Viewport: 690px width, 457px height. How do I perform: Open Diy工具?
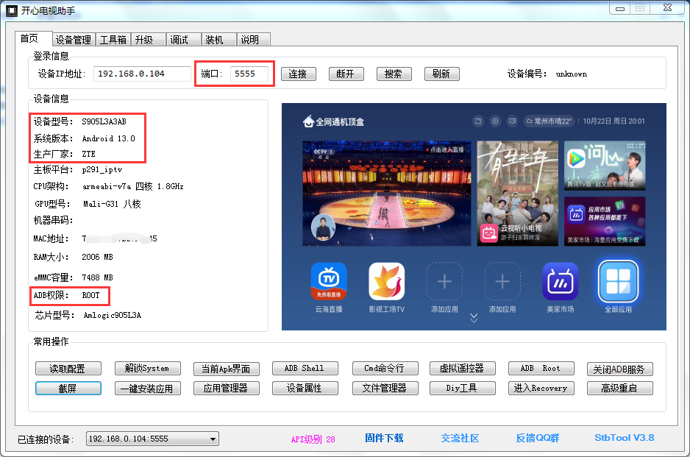[x=463, y=389]
